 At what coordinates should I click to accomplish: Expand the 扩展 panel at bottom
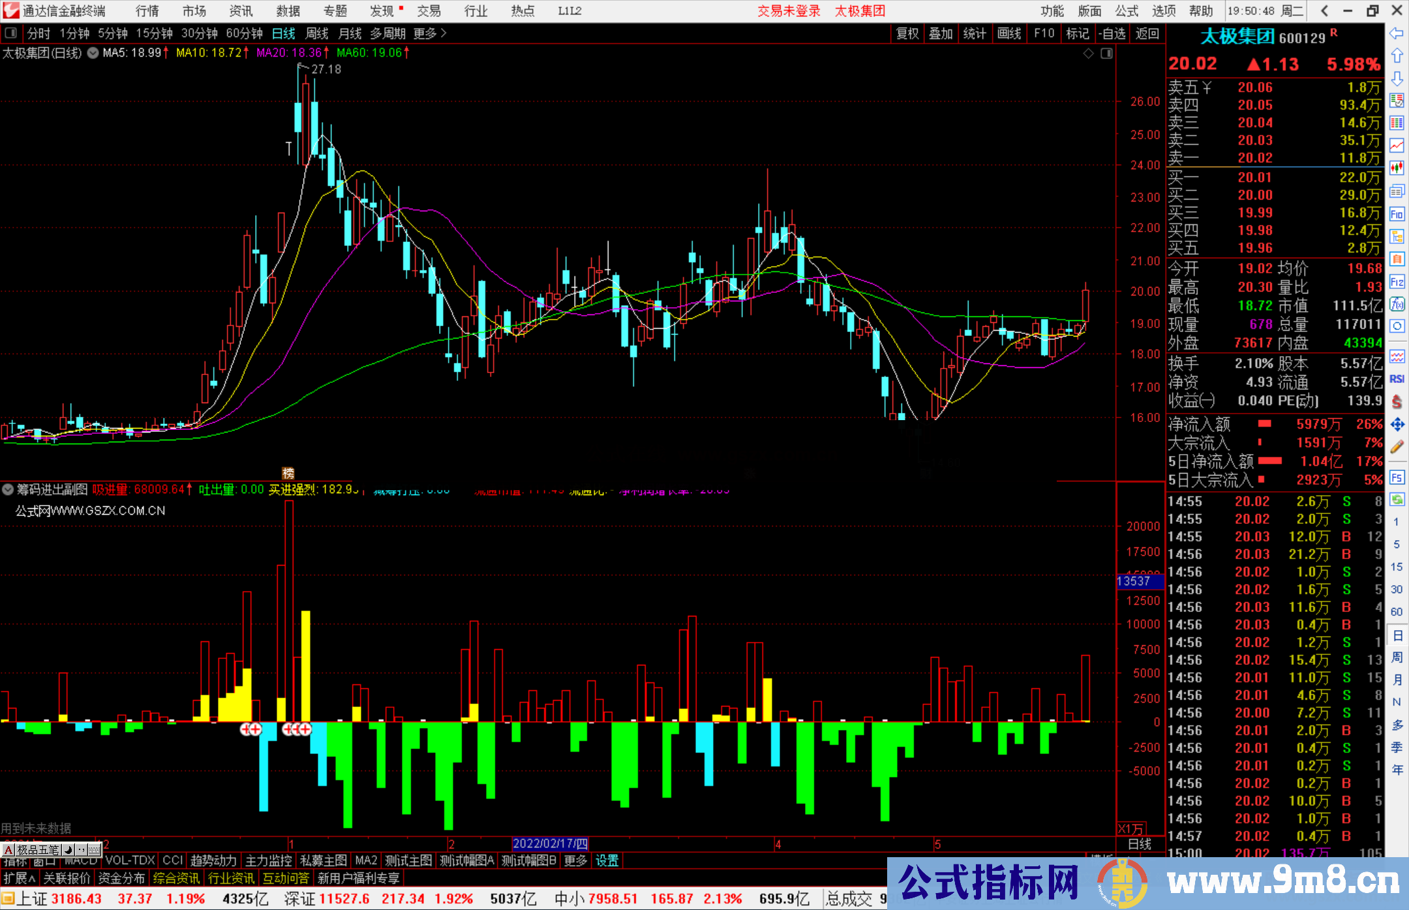click(20, 878)
